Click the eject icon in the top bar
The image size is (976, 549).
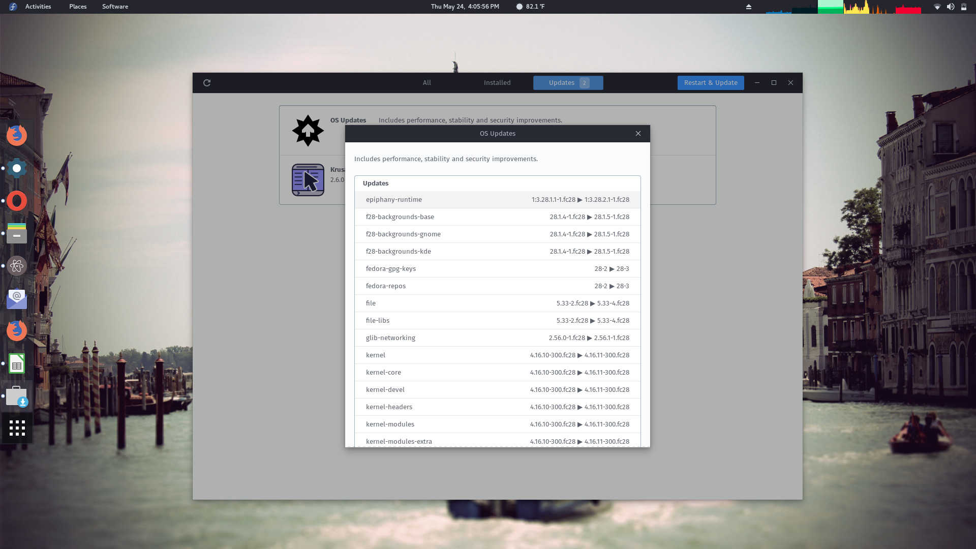(x=748, y=7)
